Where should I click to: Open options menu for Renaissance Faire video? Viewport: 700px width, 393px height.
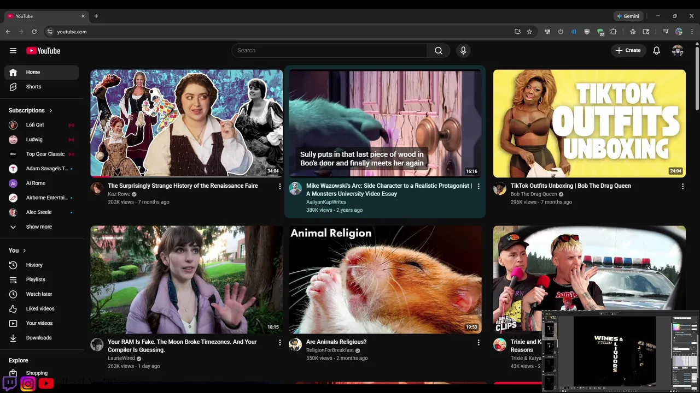click(280, 187)
